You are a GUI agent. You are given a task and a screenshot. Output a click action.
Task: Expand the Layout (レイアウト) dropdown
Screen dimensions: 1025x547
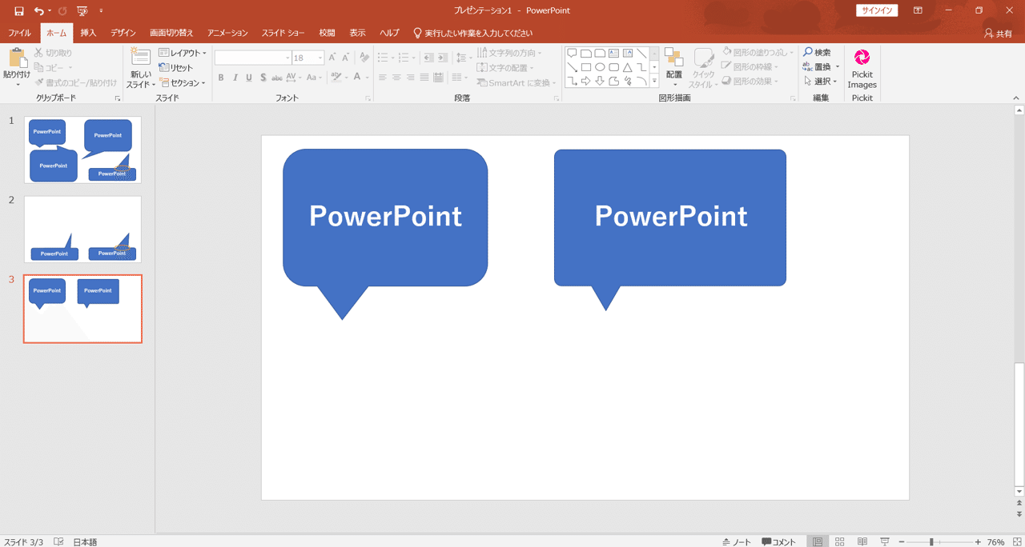[183, 54]
